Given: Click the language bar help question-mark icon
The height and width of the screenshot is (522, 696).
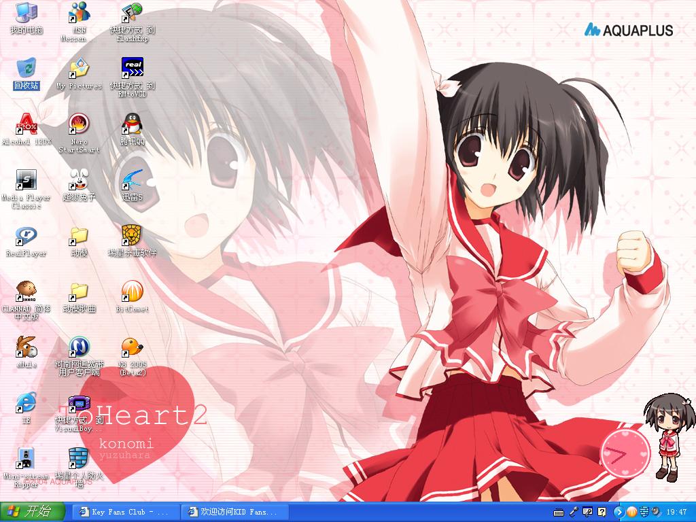Looking at the screenshot, I should [602, 512].
